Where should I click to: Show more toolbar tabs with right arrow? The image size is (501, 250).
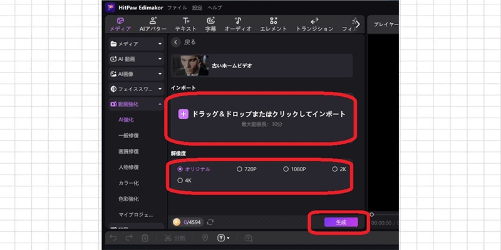358,24
